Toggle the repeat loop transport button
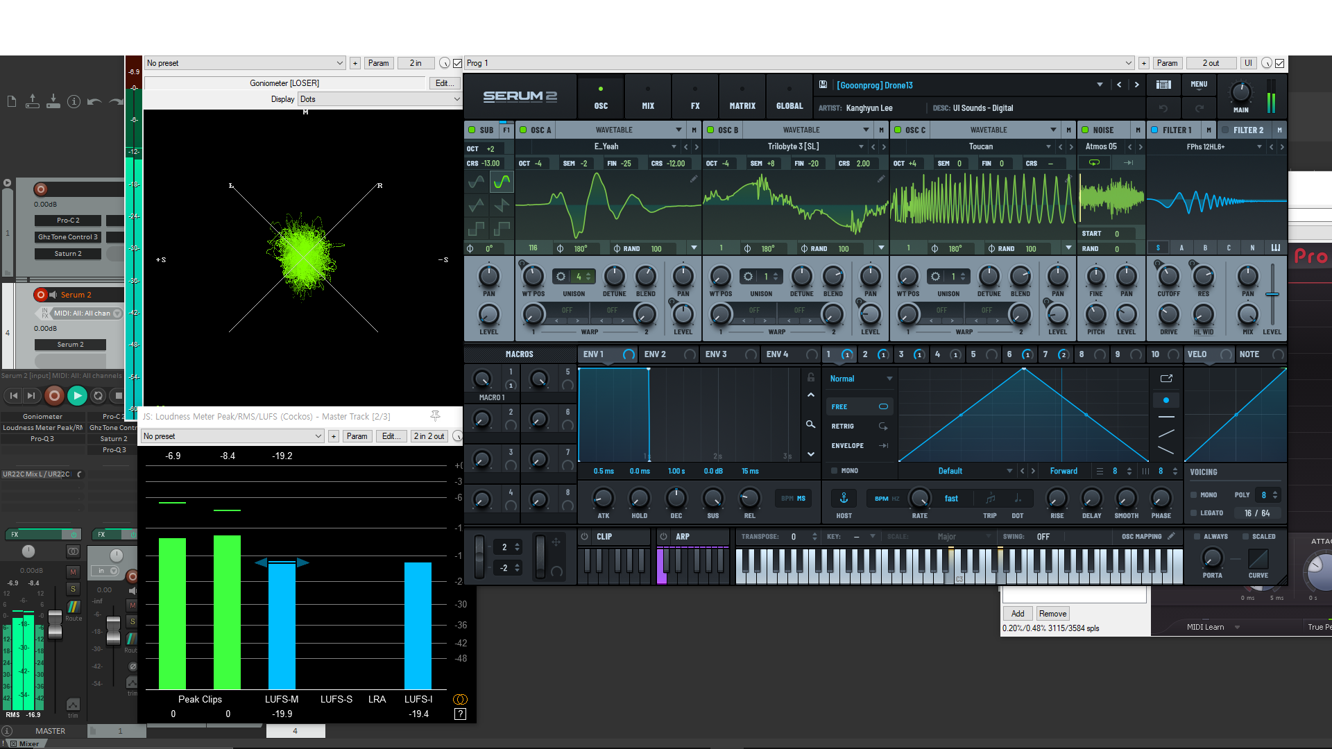Image resolution: width=1332 pixels, height=749 pixels. tap(98, 395)
